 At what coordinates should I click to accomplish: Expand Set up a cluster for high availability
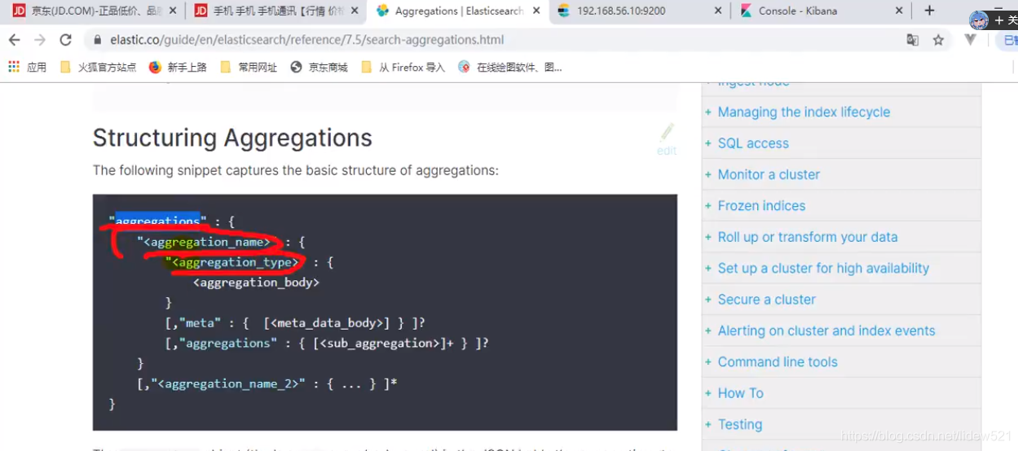(x=708, y=269)
